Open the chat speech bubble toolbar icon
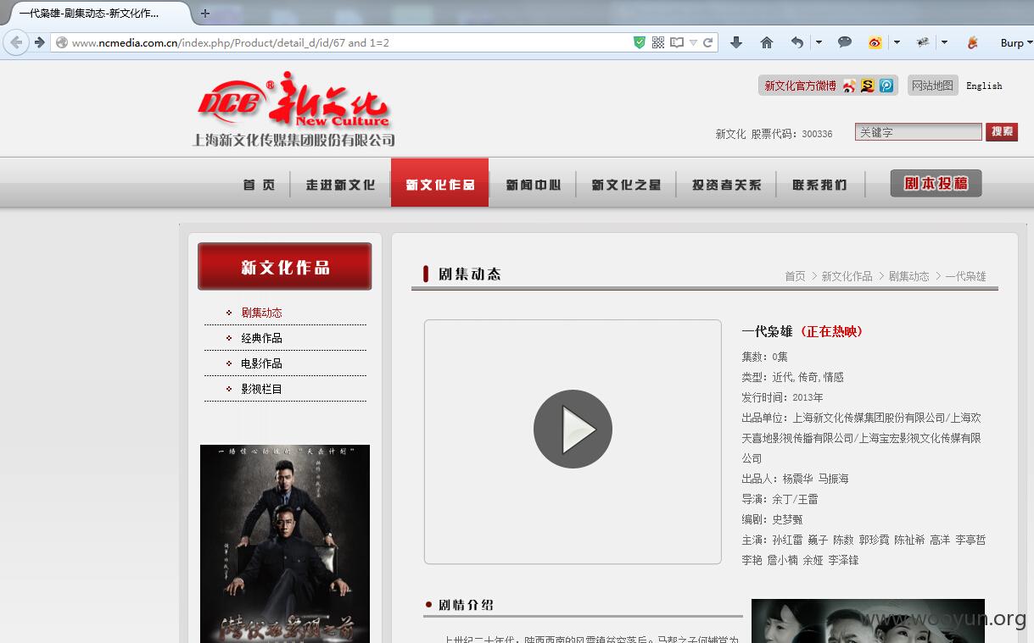Screen dimensions: 1034x643 [x=845, y=42]
